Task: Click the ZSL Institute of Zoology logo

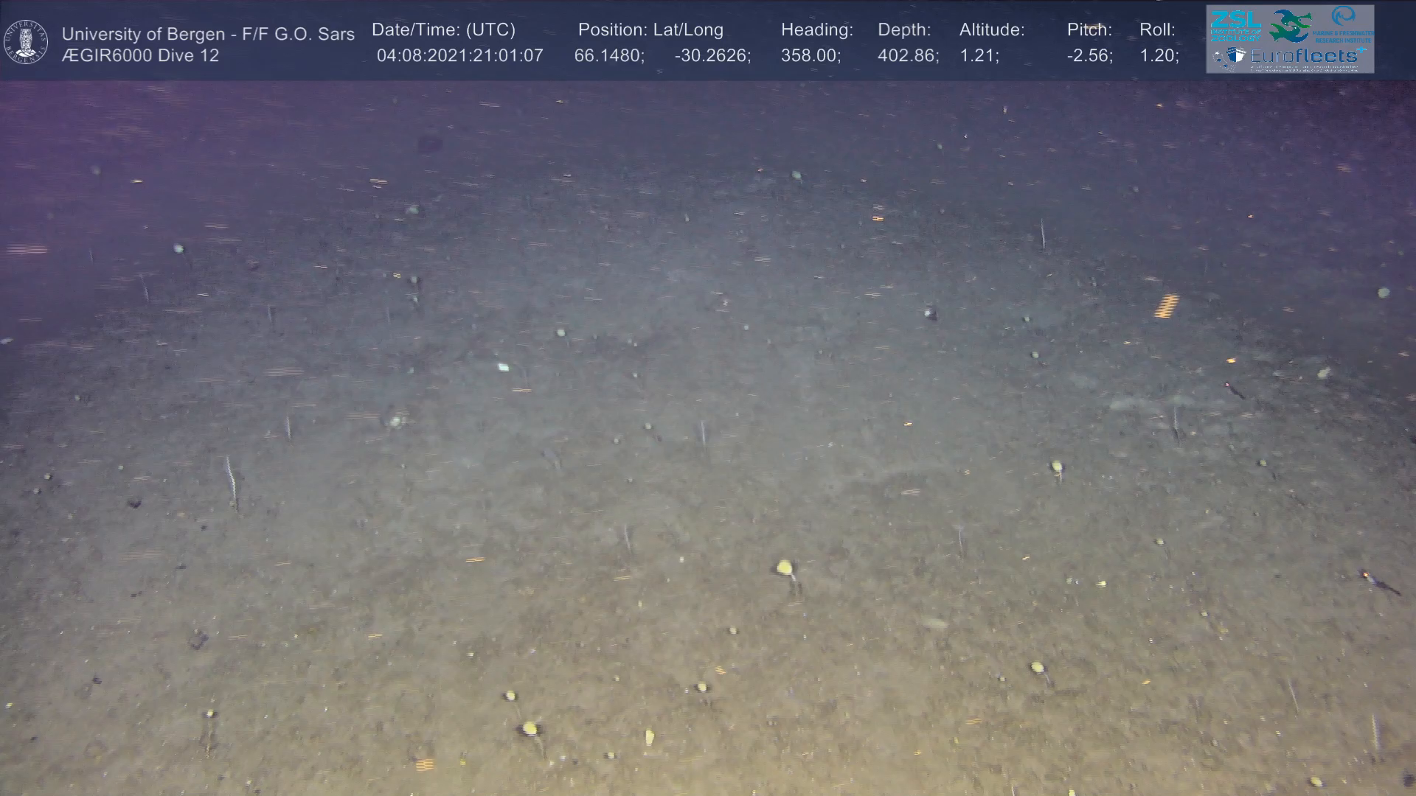Action: point(1235,26)
